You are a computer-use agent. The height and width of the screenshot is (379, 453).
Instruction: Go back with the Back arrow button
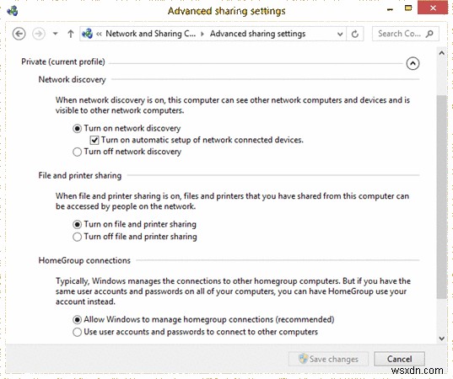pyautogui.click(x=19, y=34)
